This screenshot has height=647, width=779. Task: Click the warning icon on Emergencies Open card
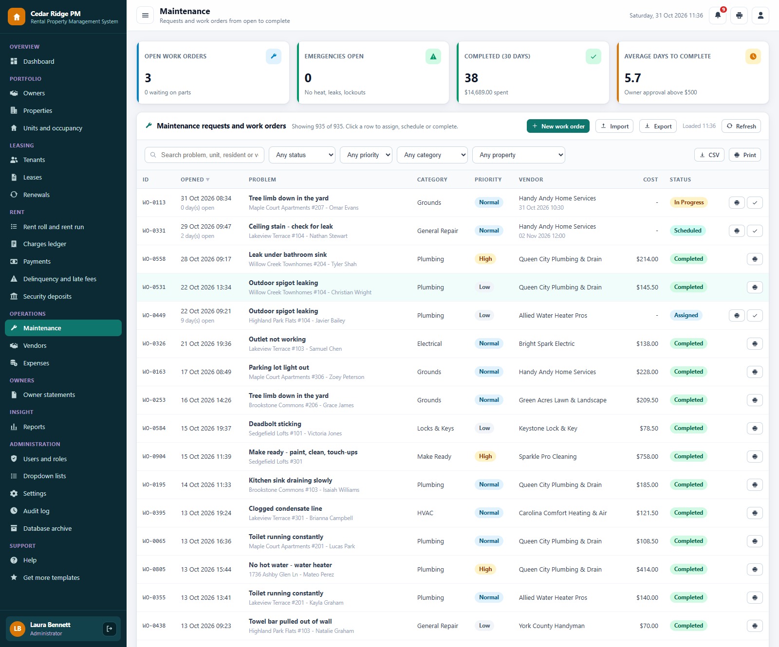433,56
